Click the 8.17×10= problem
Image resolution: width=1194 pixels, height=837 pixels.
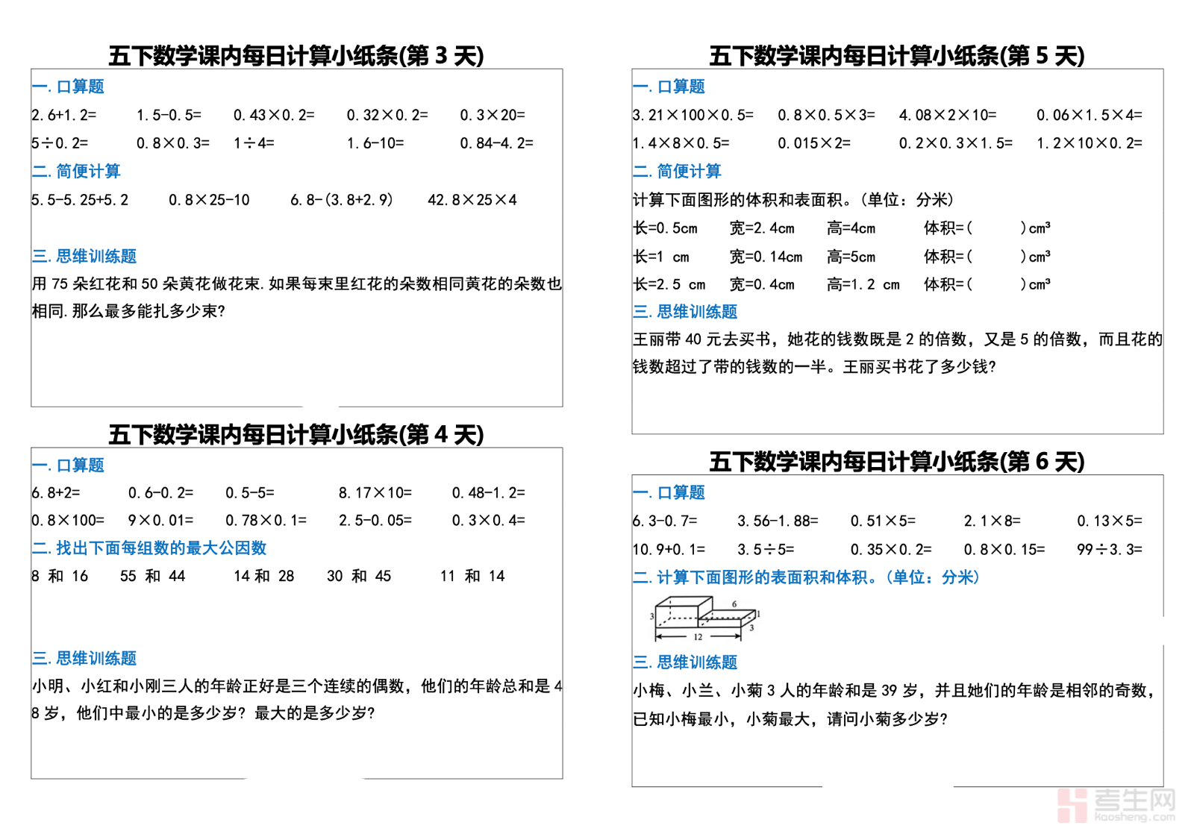375,493
